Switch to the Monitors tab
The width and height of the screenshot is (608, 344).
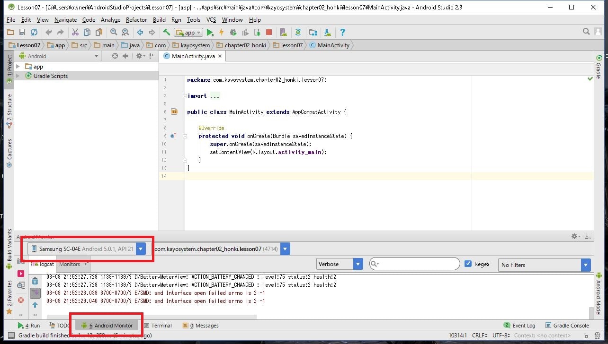tap(72, 264)
